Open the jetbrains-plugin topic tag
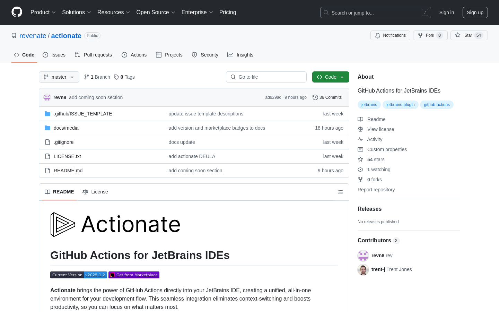This screenshot has width=499, height=312. 401,105
